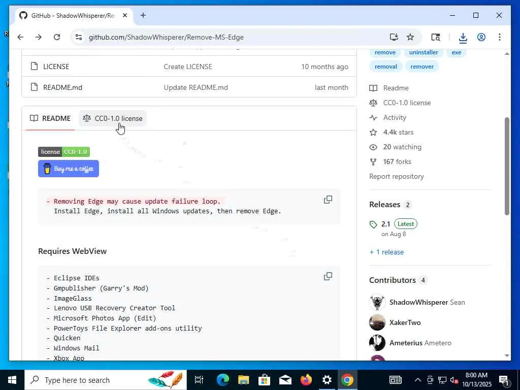Open the taskbar clock showing 8:00 AM
The height and width of the screenshot is (390, 520).
(x=476, y=380)
